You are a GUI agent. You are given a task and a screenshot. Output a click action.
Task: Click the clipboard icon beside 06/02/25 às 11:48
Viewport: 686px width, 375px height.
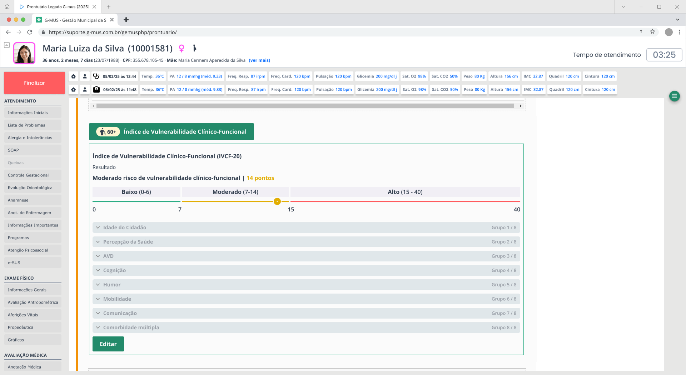[96, 89]
